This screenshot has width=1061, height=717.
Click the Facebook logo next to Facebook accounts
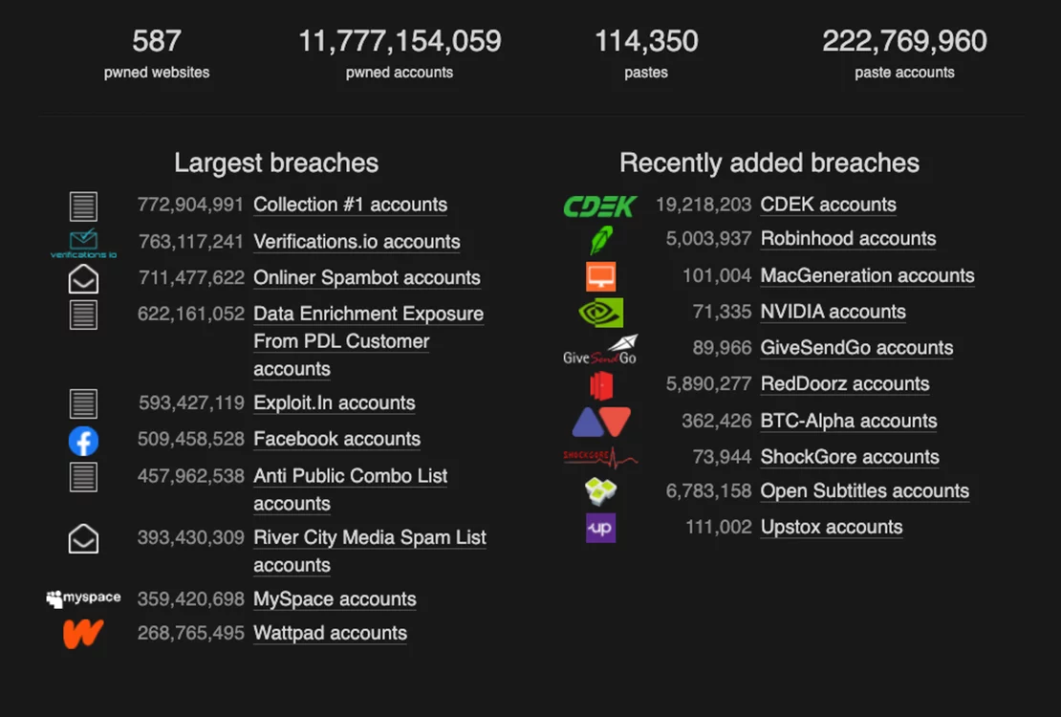pos(83,441)
